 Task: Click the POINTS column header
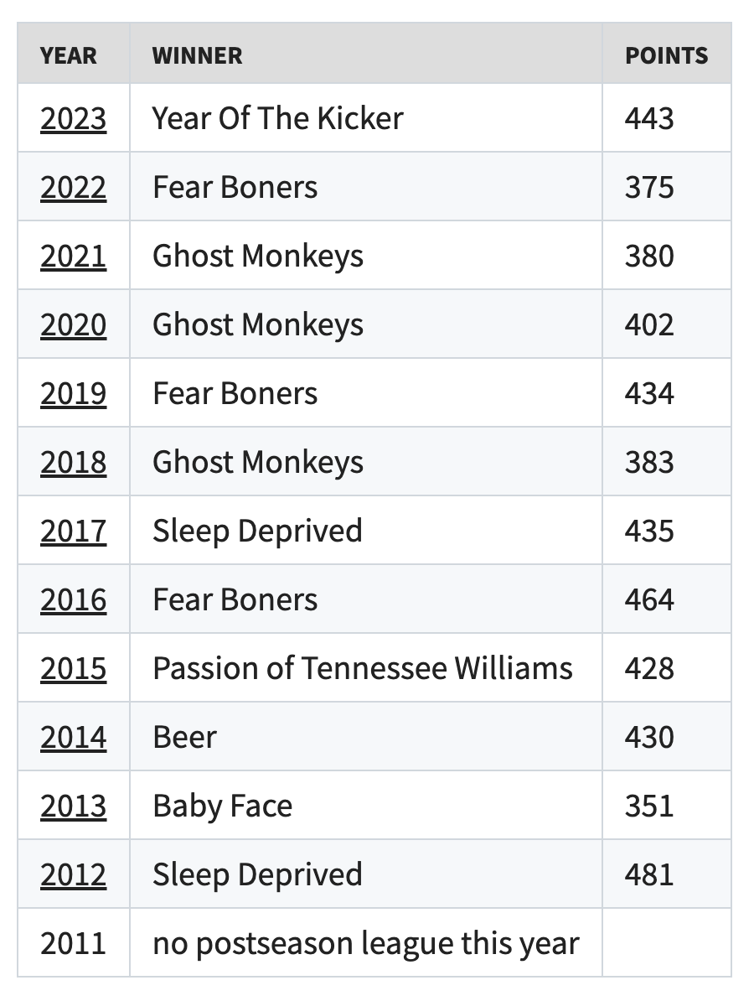pos(666,55)
